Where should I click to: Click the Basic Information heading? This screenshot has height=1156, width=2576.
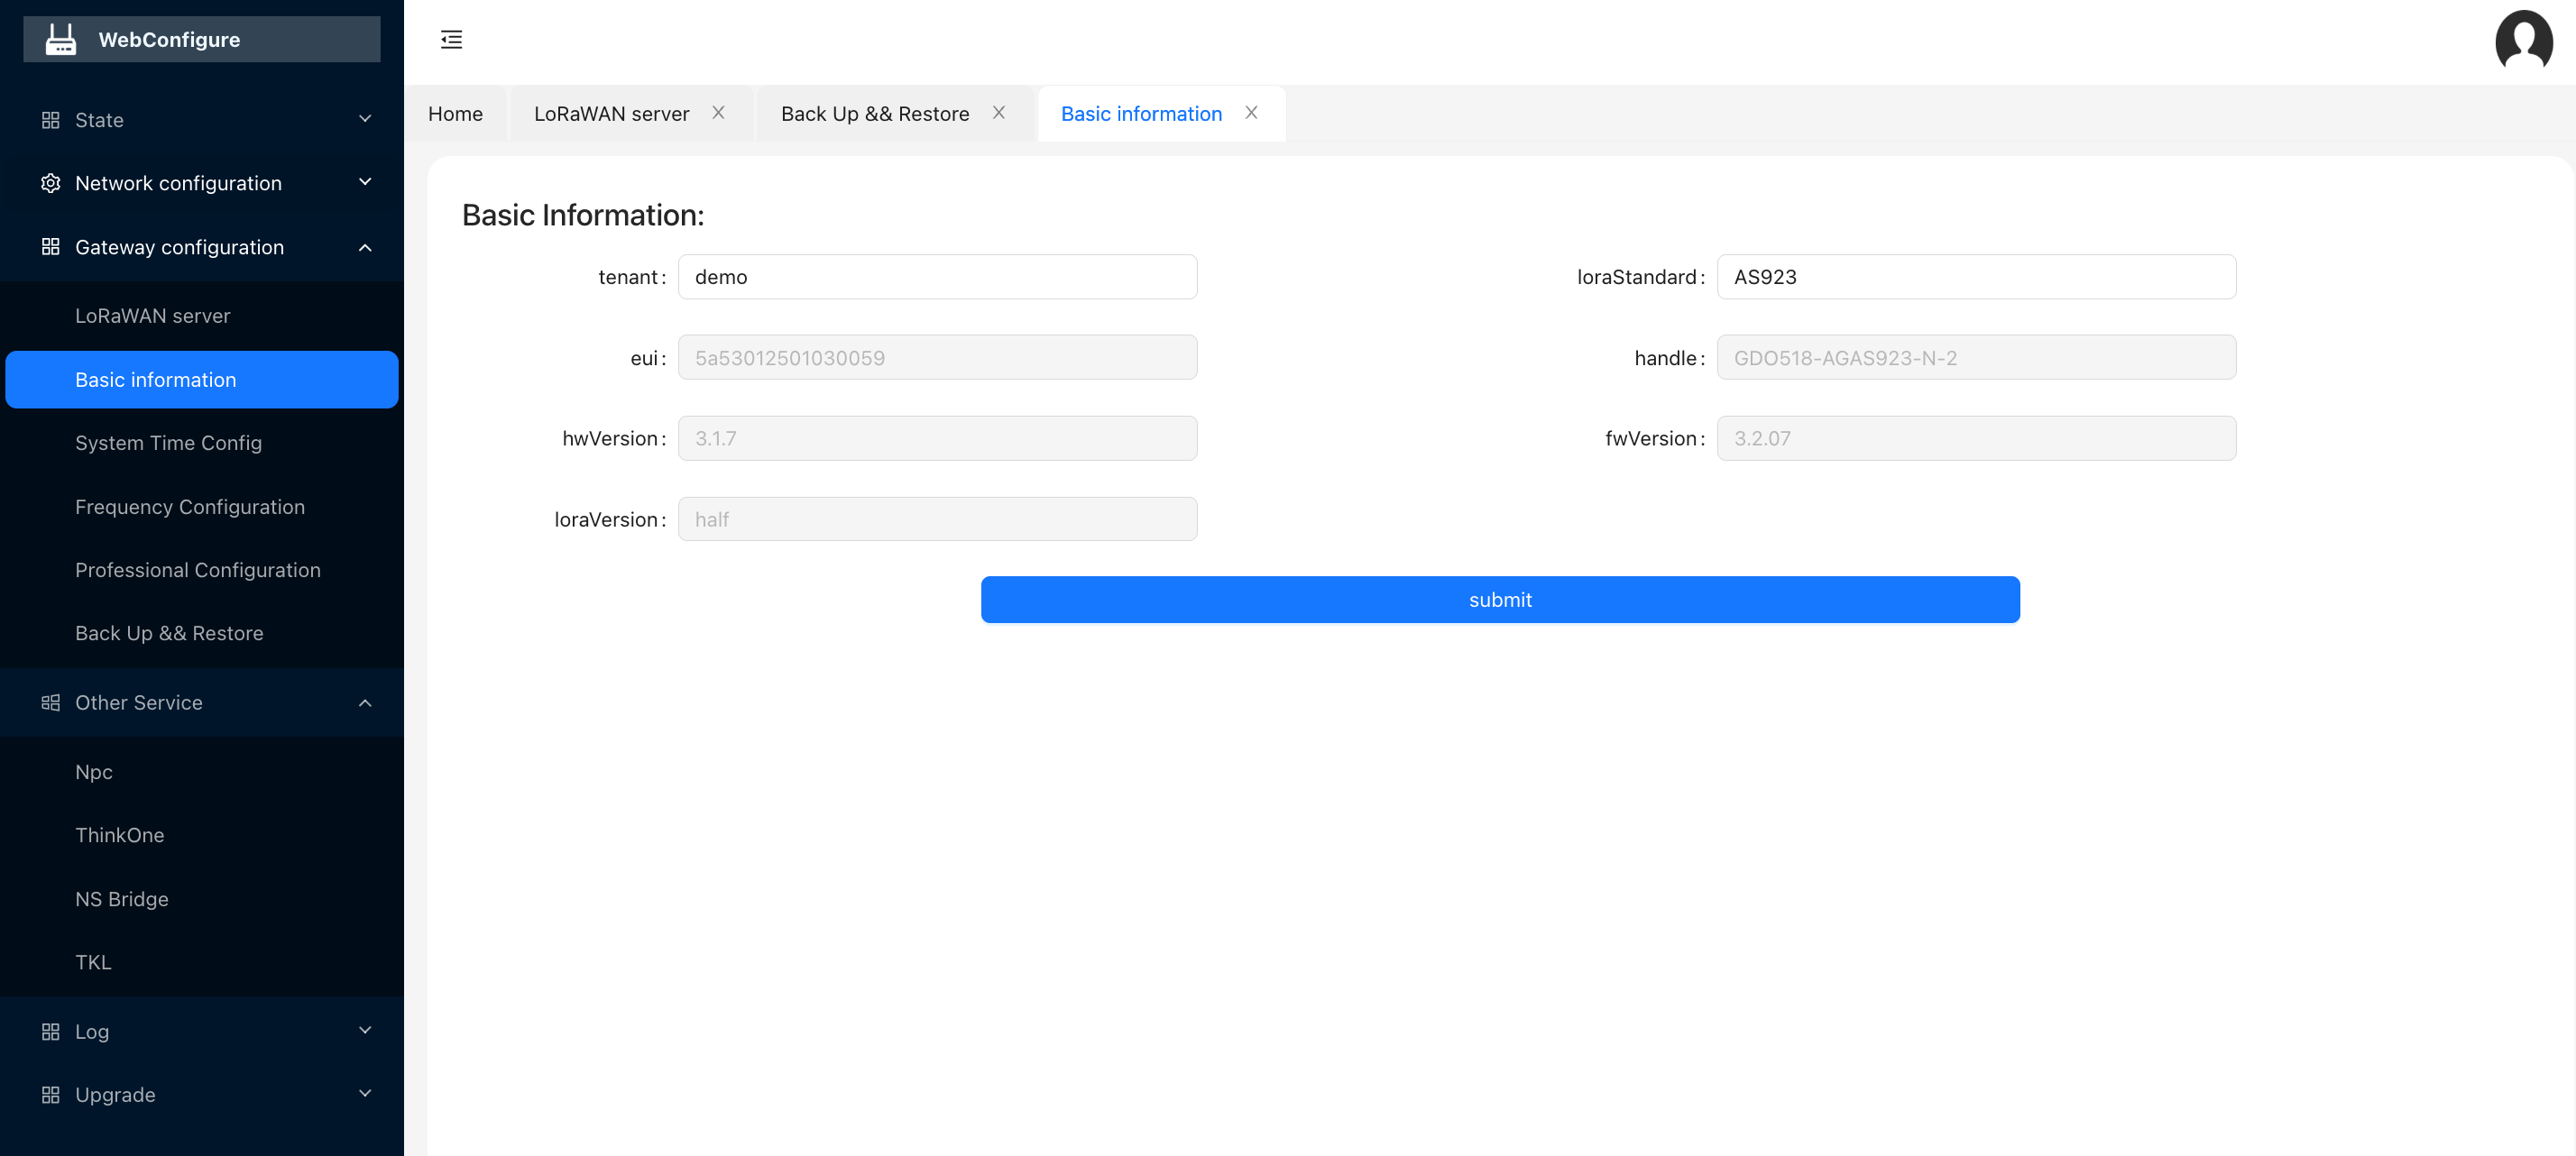583,215
